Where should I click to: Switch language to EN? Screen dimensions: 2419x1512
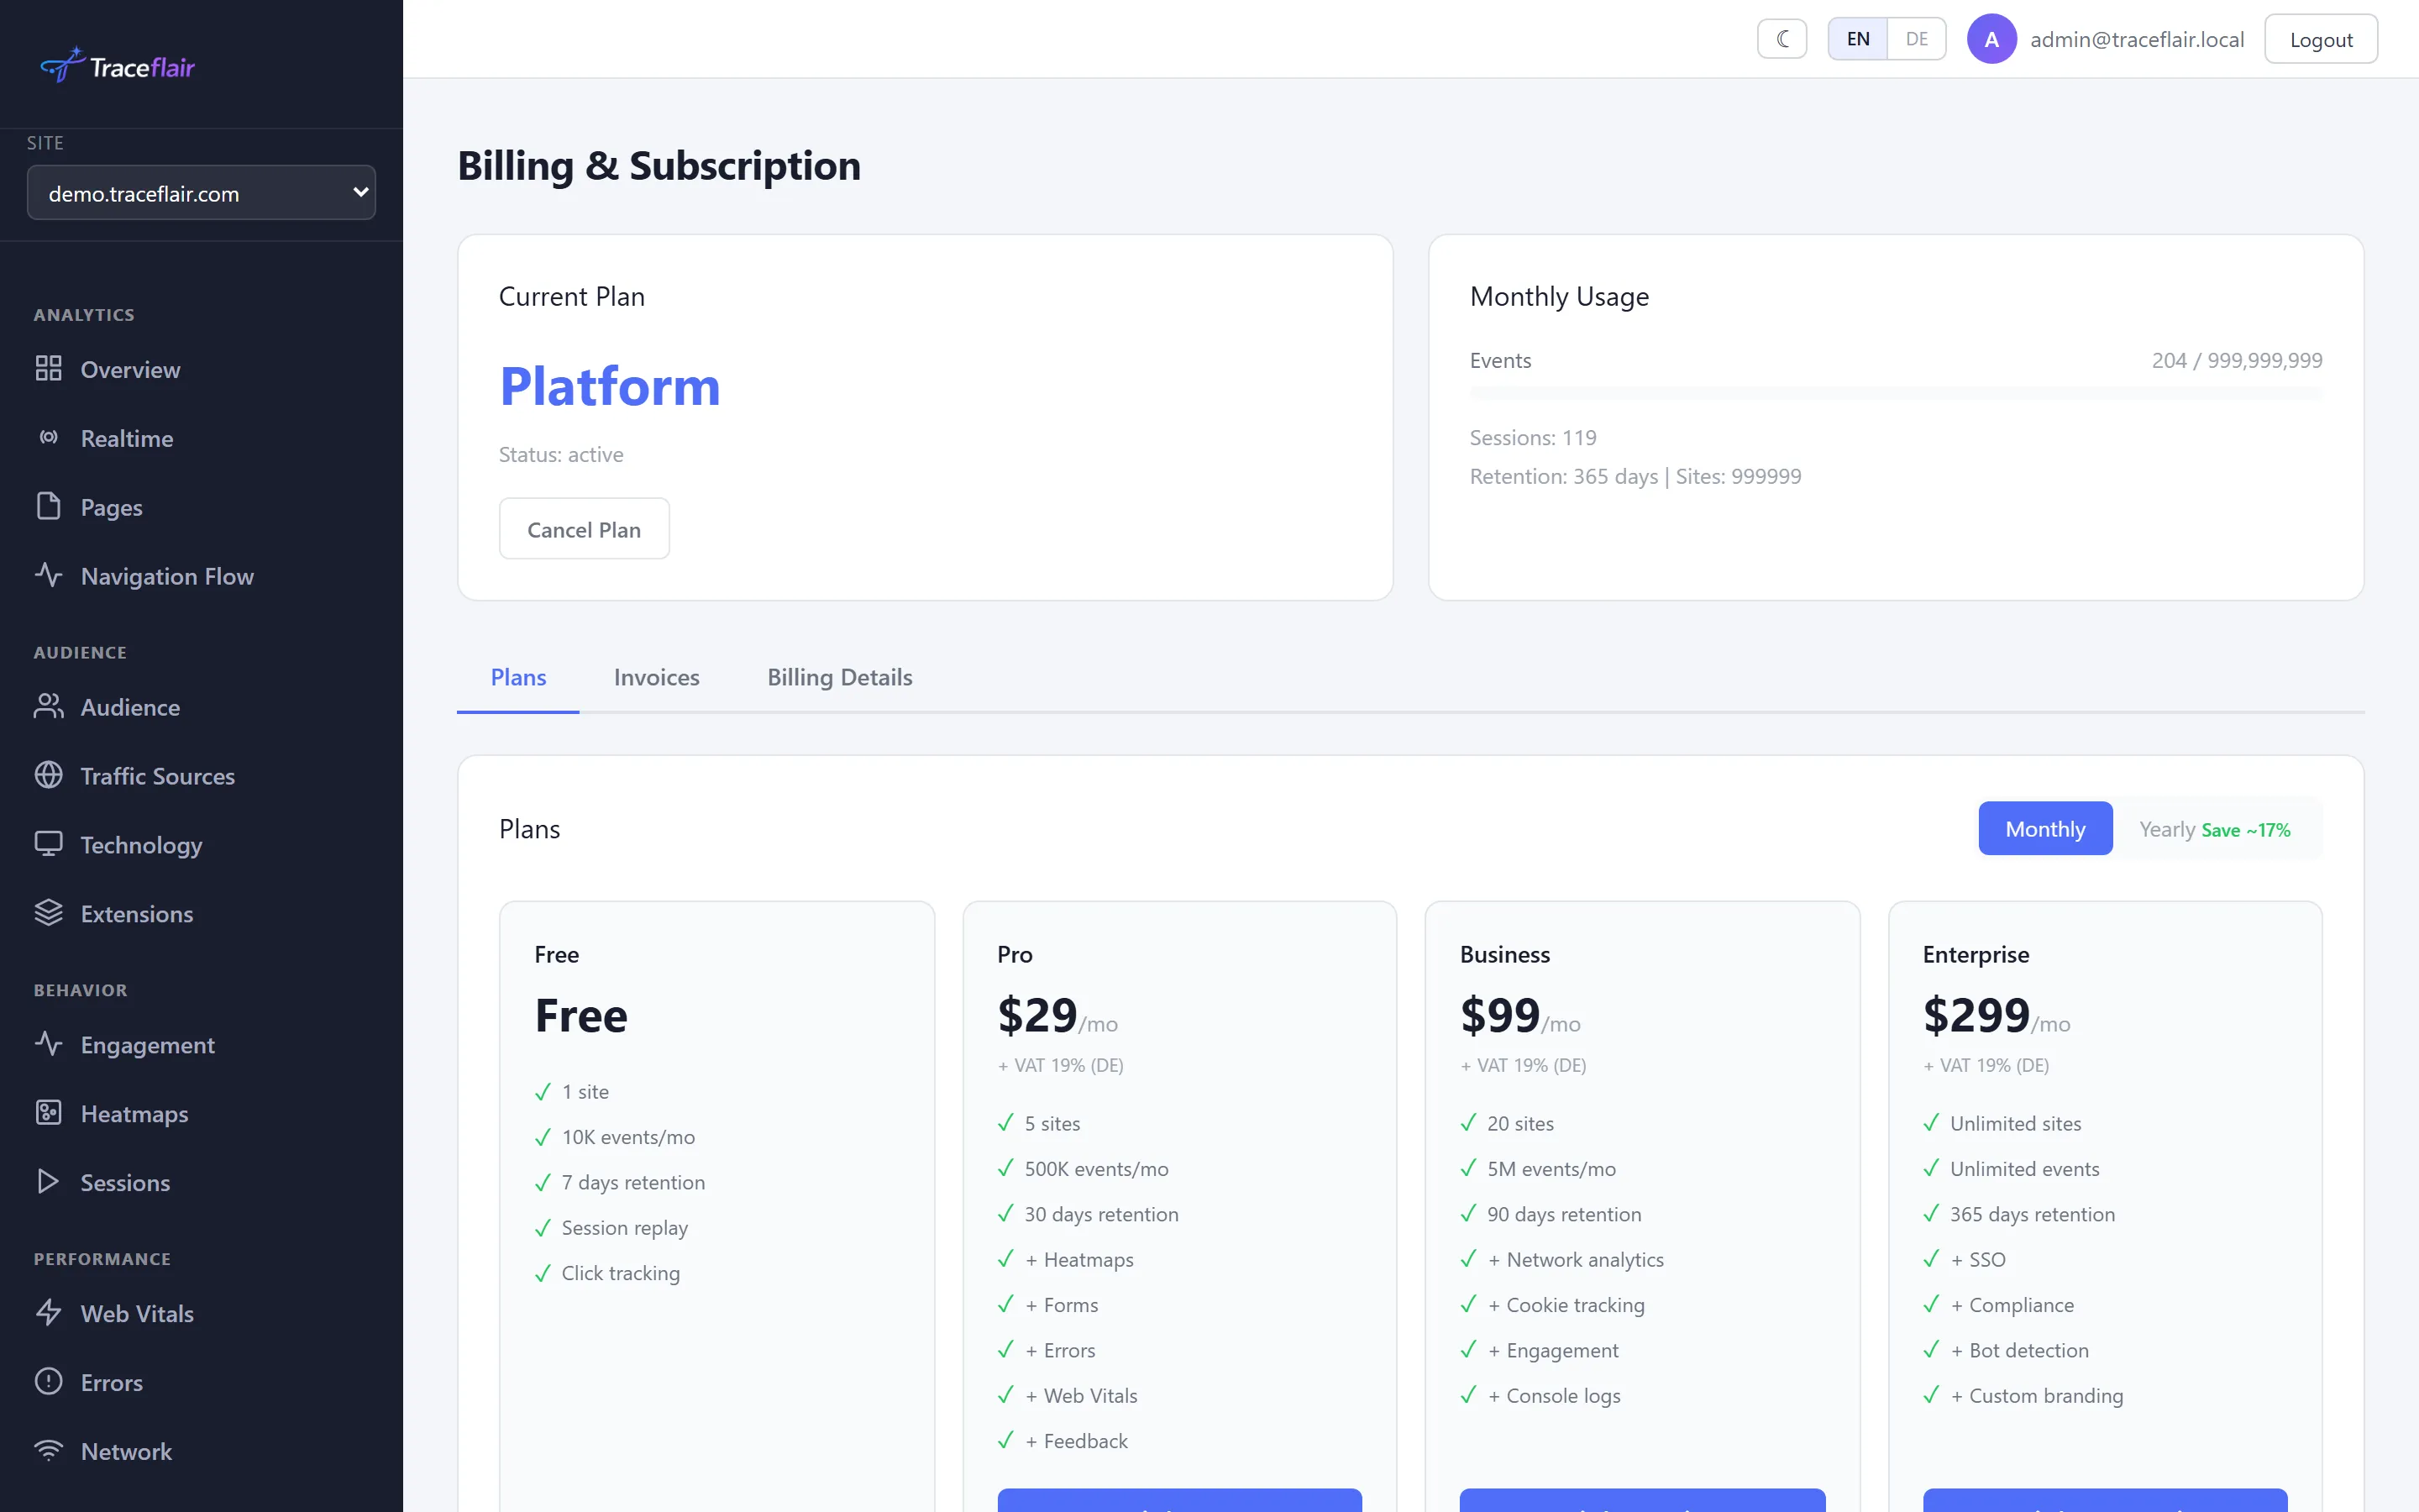[1857, 39]
